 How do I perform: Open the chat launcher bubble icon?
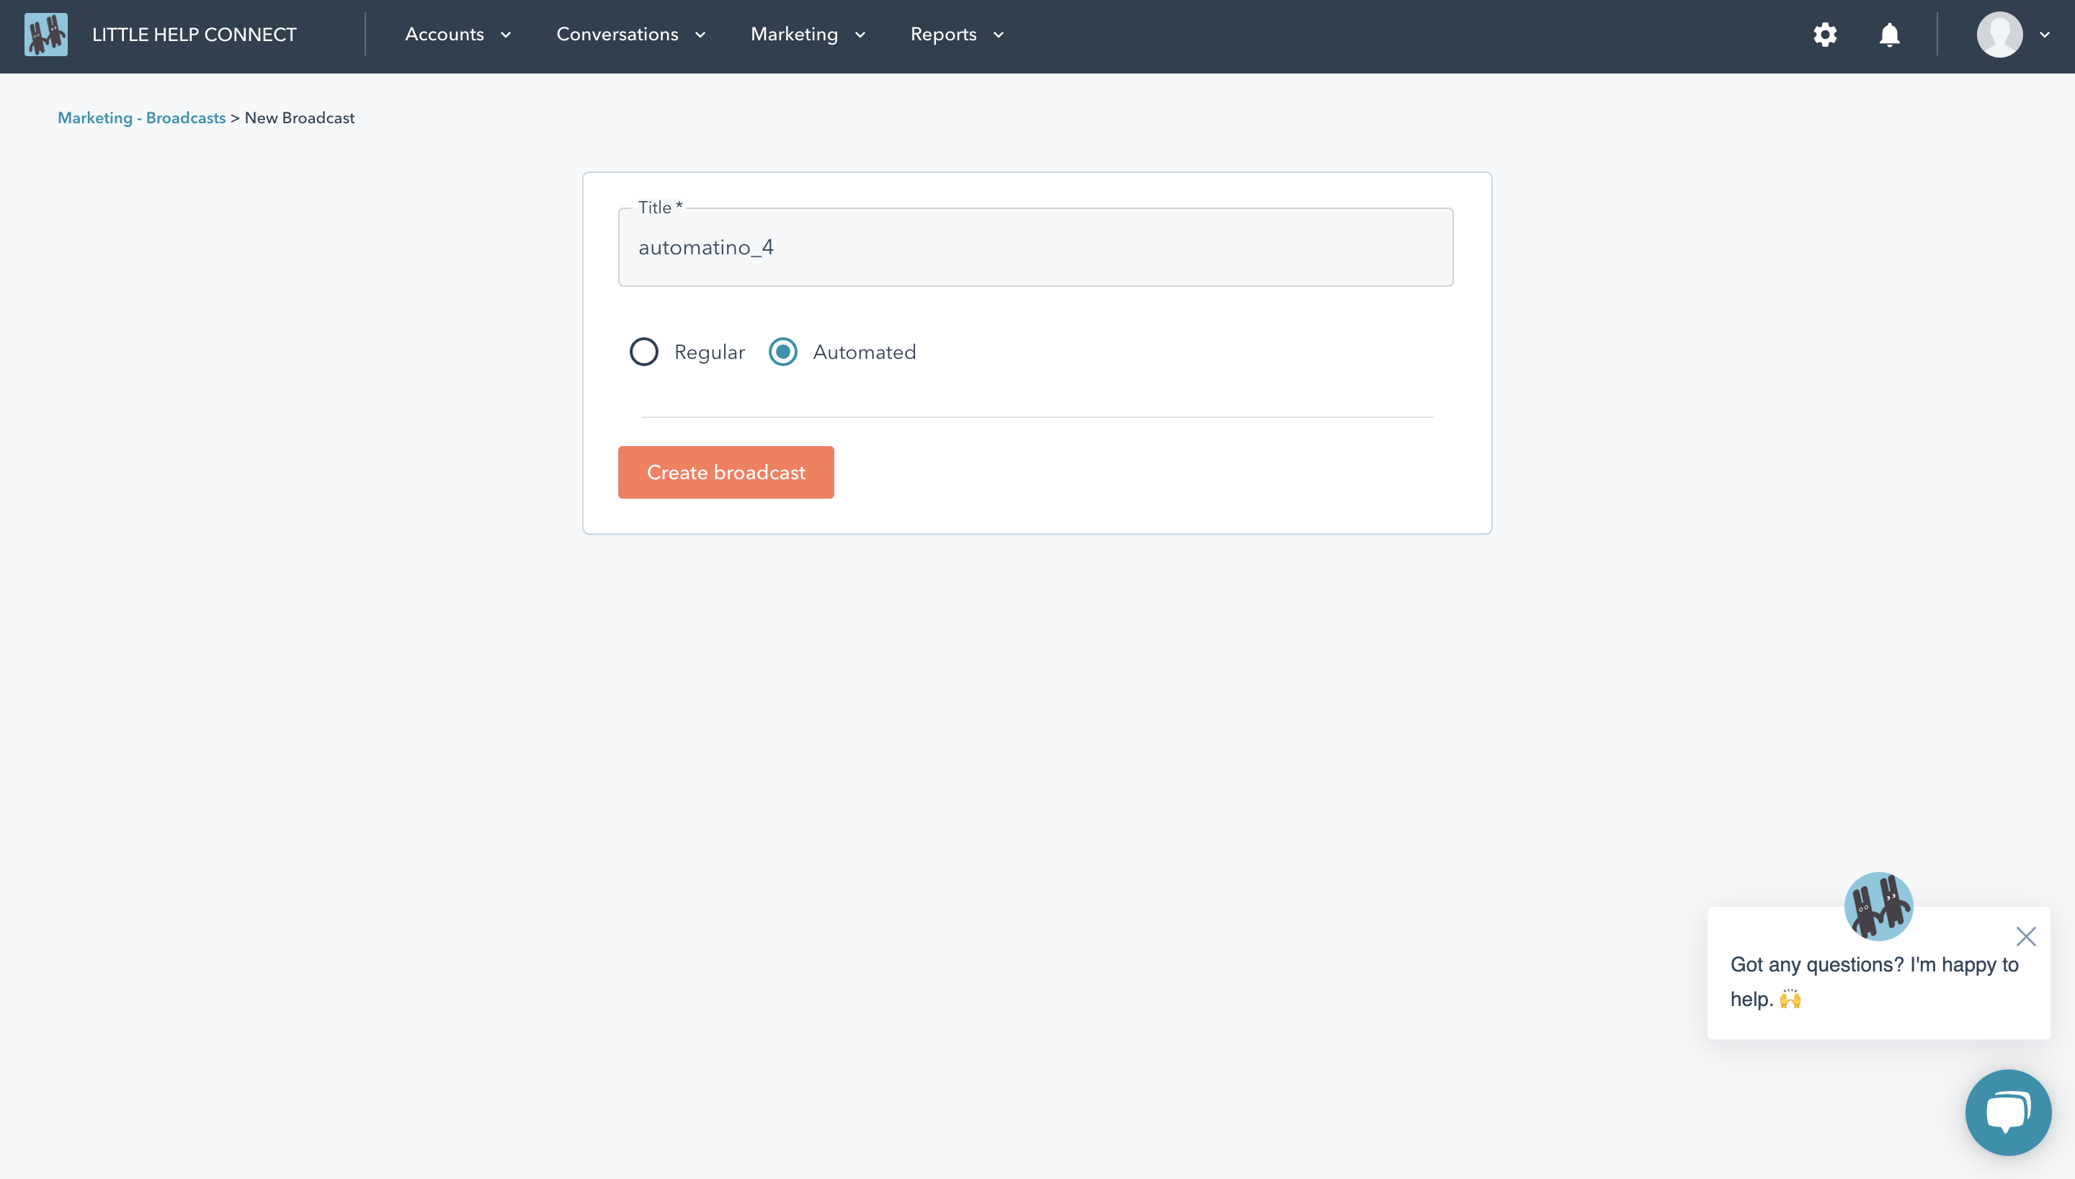click(2008, 1112)
